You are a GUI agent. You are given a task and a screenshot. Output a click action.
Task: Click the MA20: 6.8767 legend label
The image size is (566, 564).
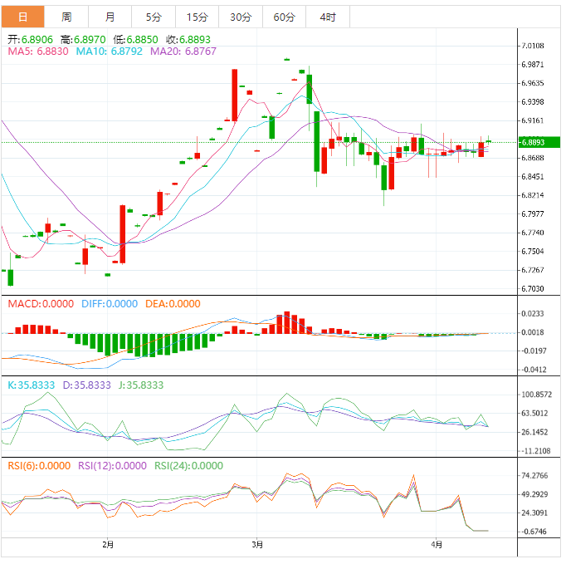point(183,51)
